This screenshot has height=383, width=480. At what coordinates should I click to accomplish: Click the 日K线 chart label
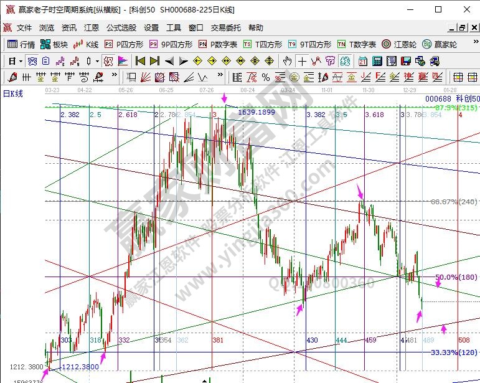(x=13, y=93)
